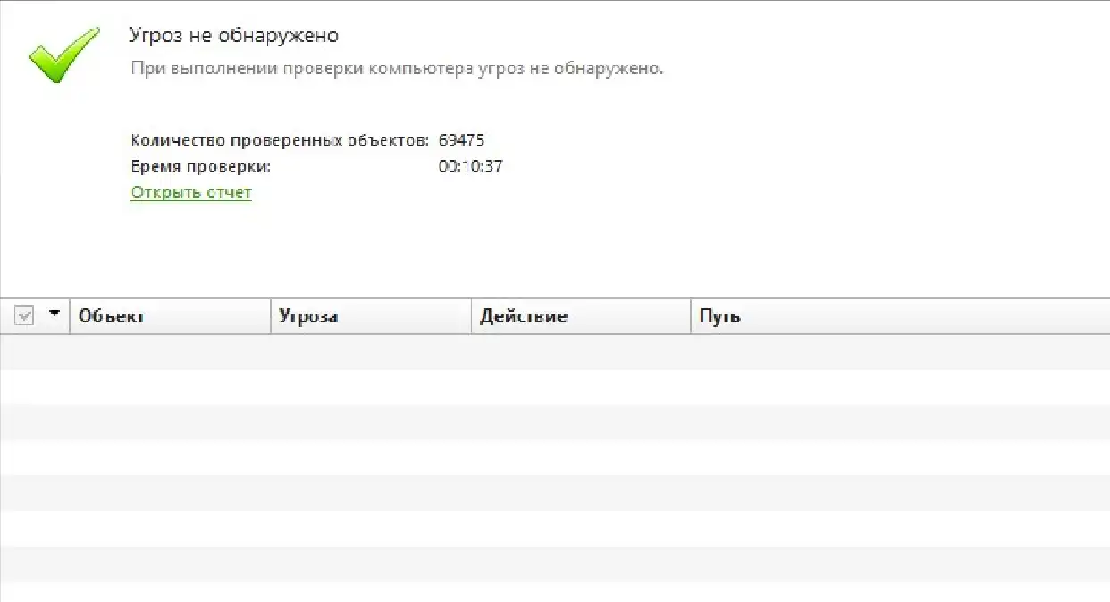Click the "Количество проверенных объектов" label

(x=280, y=140)
